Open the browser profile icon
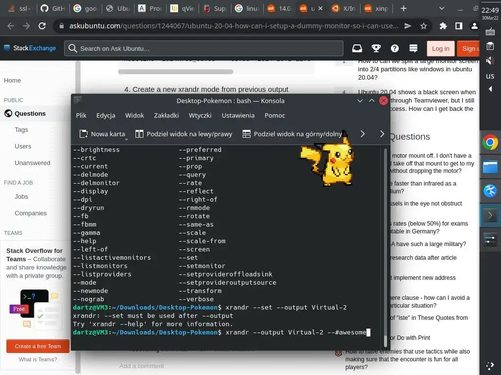Screen dimensions: 501x375 [475, 26]
